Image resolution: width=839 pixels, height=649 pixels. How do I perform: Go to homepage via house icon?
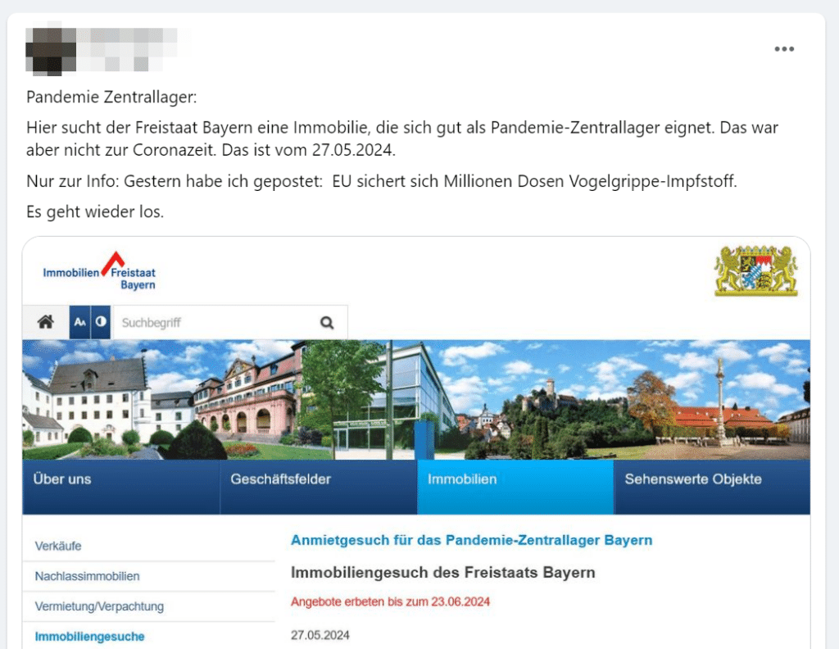click(x=46, y=322)
